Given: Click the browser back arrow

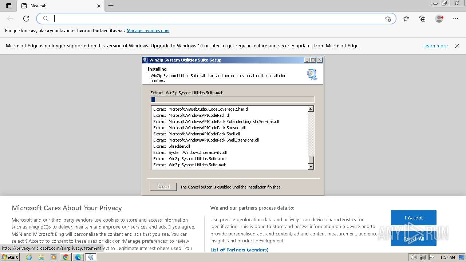Looking at the screenshot, I should (10, 19).
